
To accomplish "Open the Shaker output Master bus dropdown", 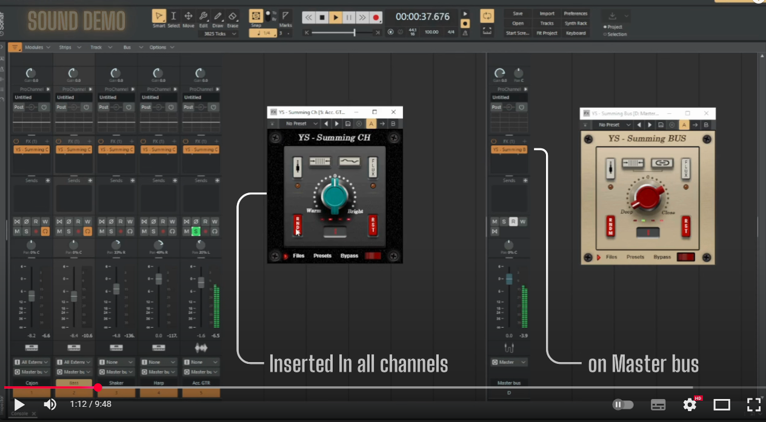I will [x=116, y=372].
